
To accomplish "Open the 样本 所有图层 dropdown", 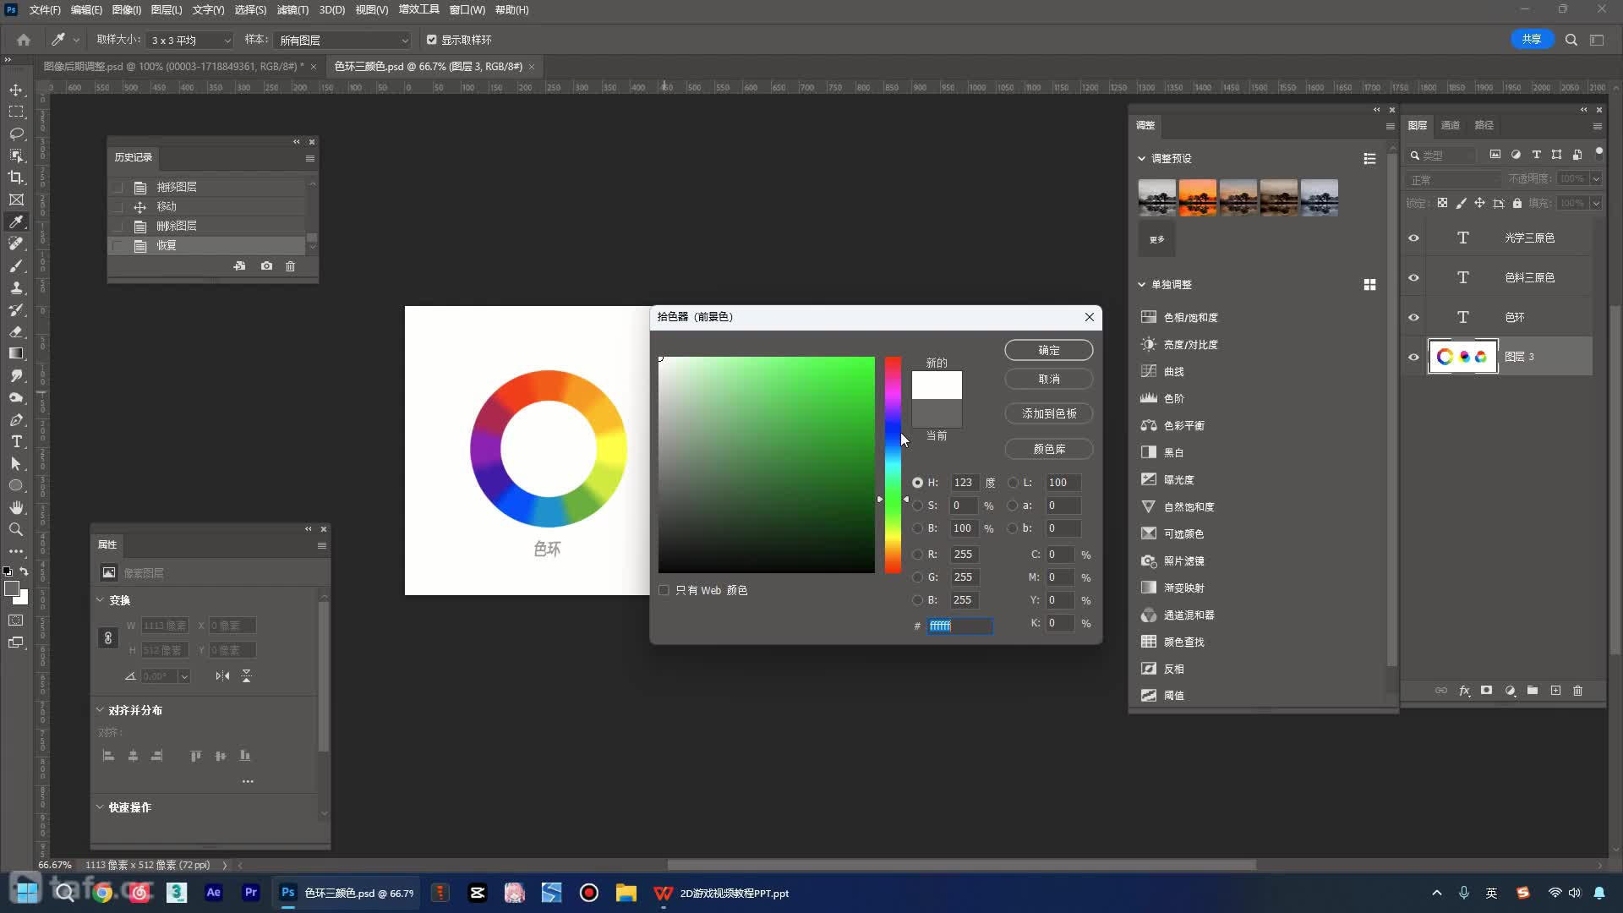I will click(x=342, y=40).
